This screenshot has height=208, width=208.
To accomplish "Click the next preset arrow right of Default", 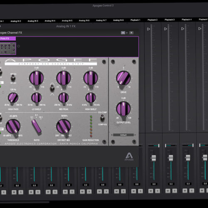I will 135,135.
